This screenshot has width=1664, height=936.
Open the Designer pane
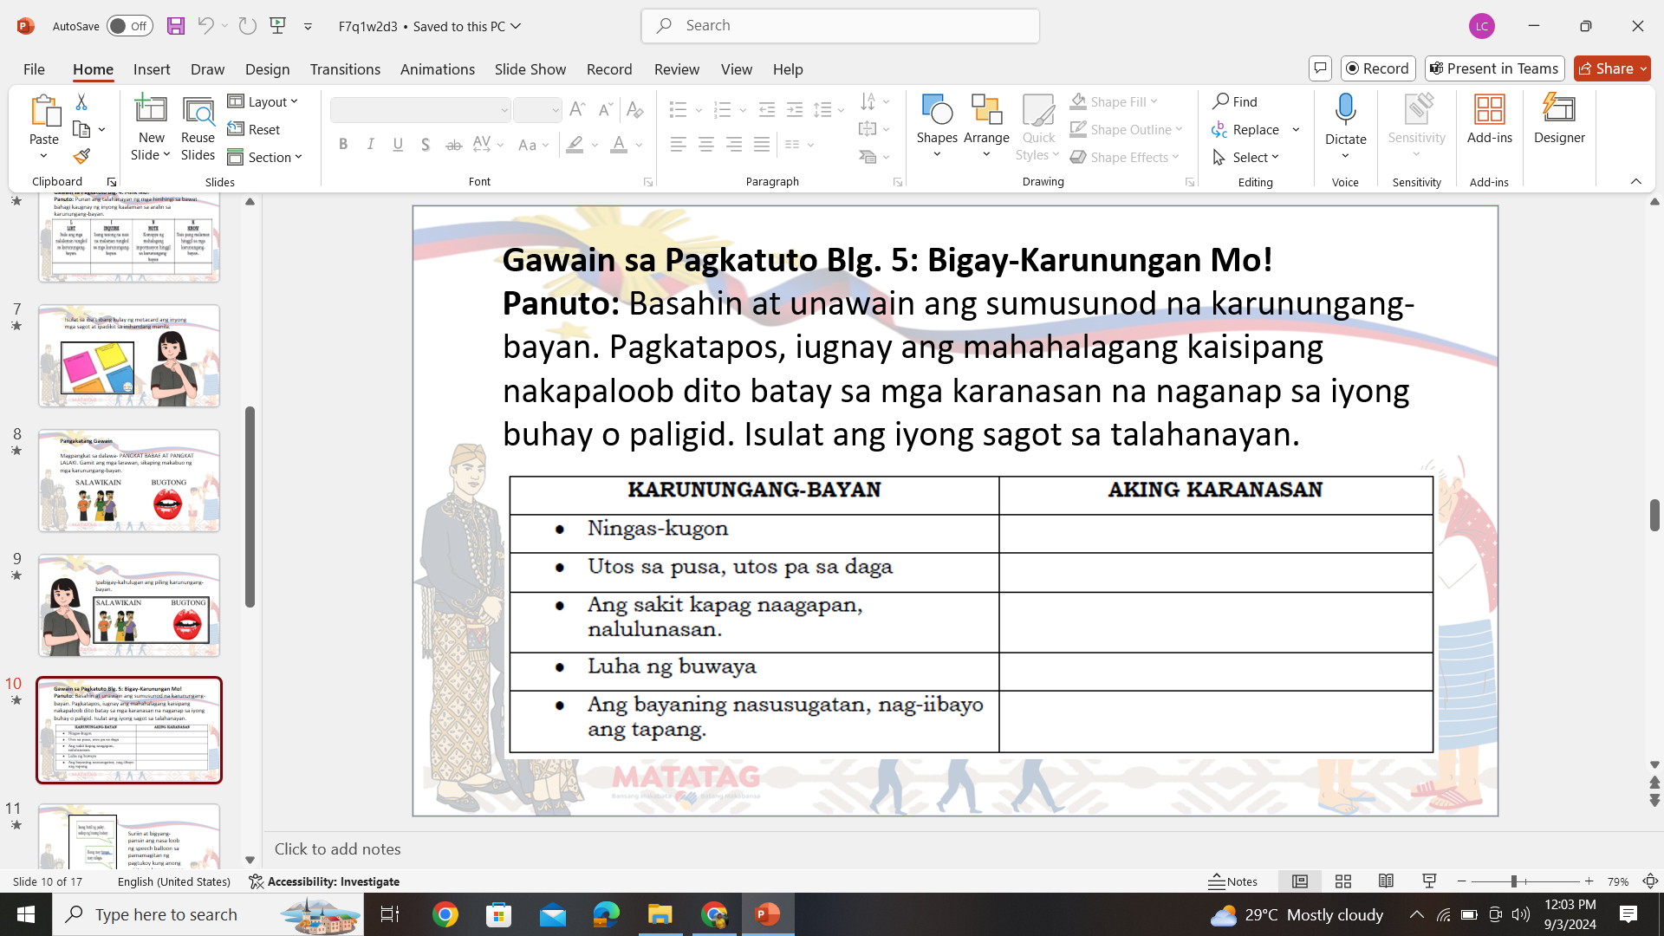1559,120
